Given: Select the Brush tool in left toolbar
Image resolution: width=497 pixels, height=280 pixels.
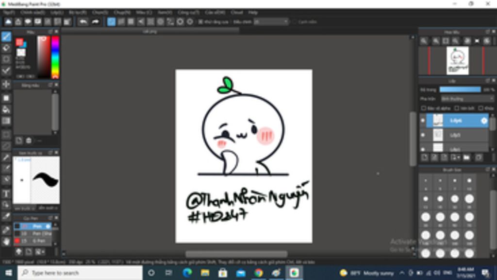Looking at the screenshot, I should (6, 36).
